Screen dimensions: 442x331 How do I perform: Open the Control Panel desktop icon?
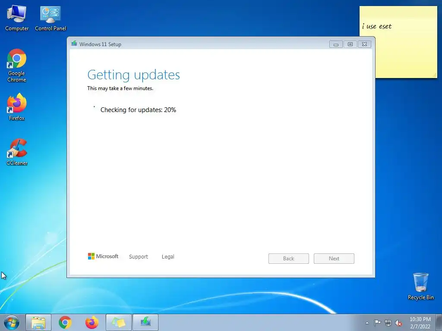51,18
